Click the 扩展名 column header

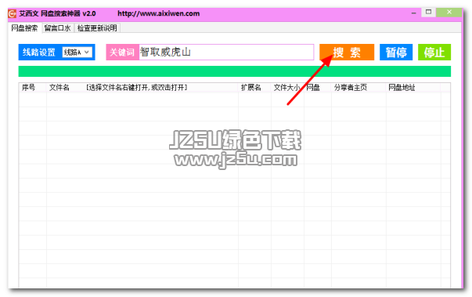254,87
